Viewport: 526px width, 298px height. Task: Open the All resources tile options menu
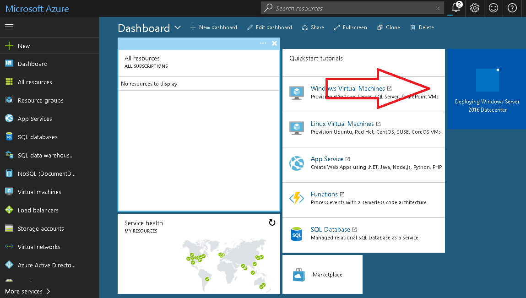(x=263, y=43)
